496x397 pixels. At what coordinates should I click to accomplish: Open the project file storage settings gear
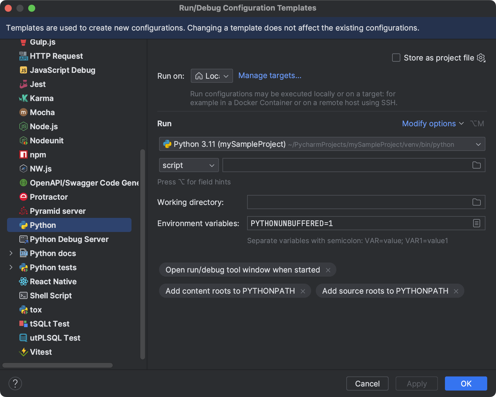tap(481, 58)
